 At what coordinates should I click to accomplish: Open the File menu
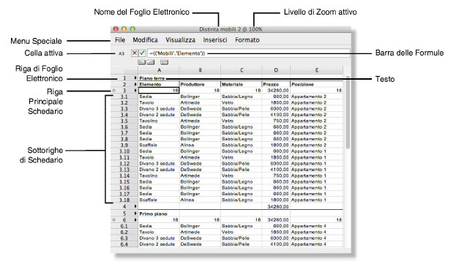pyautogui.click(x=120, y=39)
